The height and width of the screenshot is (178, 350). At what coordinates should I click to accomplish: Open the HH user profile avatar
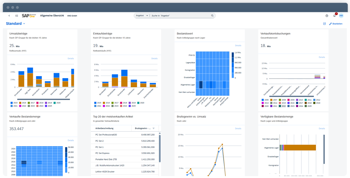[x=341, y=16]
